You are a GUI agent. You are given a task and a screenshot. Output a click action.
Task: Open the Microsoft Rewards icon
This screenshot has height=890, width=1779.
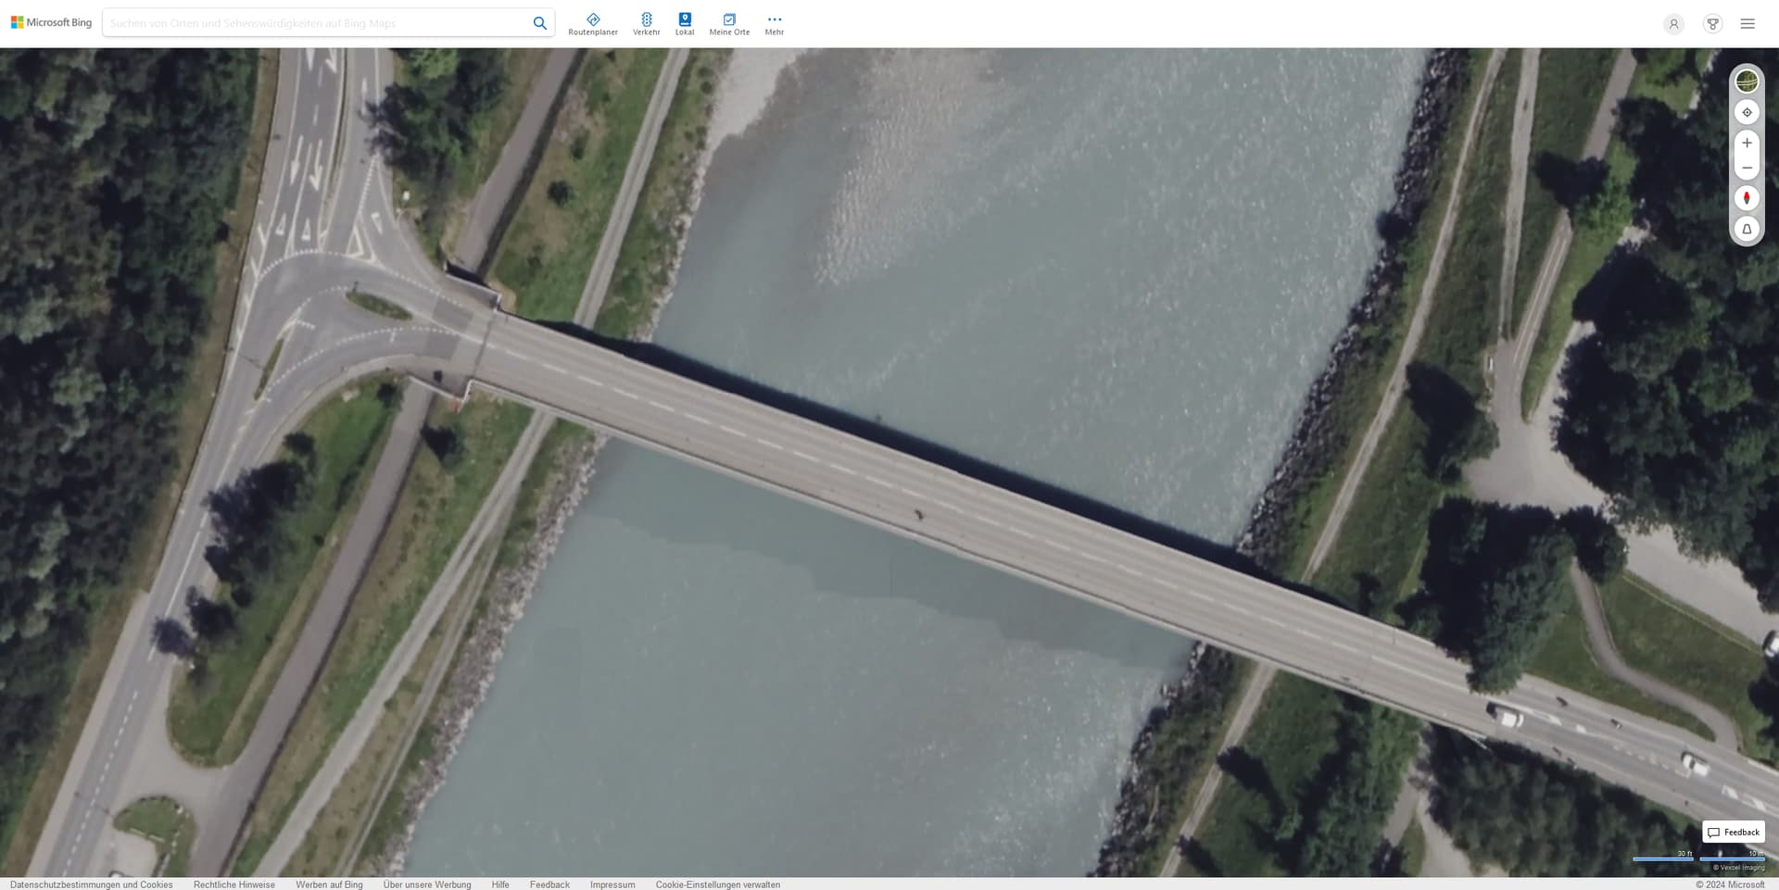point(1711,23)
